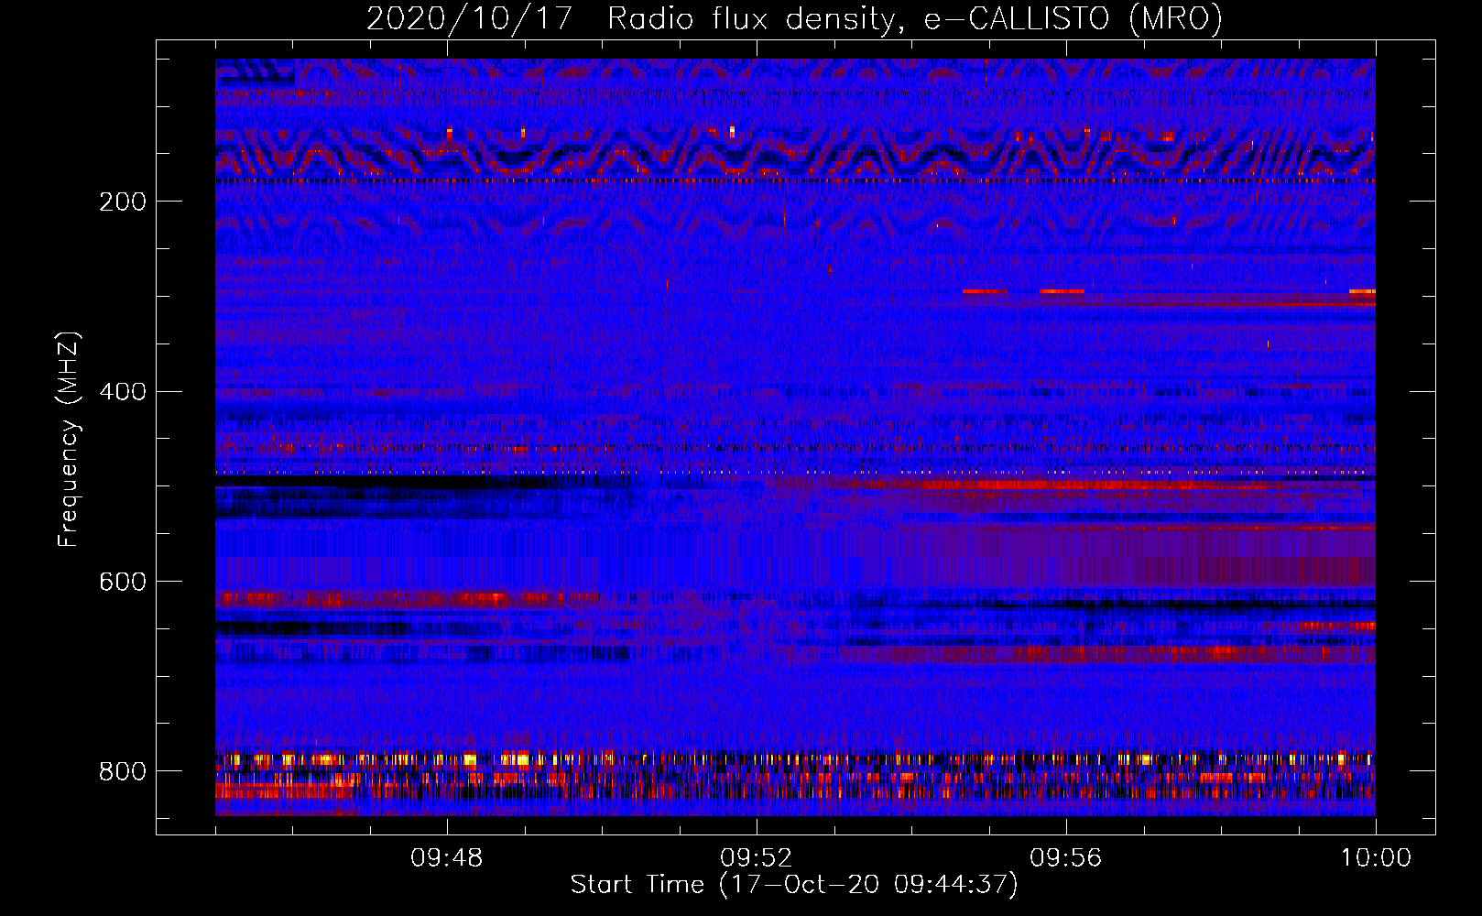The width and height of the screenshot is (1482, 916).
Task: Click the '09:48' time tick label
Action: click(x=446, y=858)
